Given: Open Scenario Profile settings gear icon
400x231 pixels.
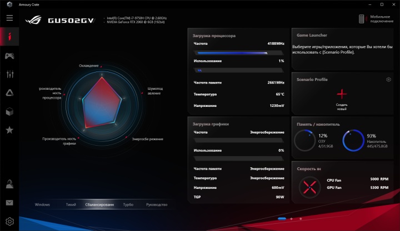Looking at the screenshot, I should pos(388,79).
